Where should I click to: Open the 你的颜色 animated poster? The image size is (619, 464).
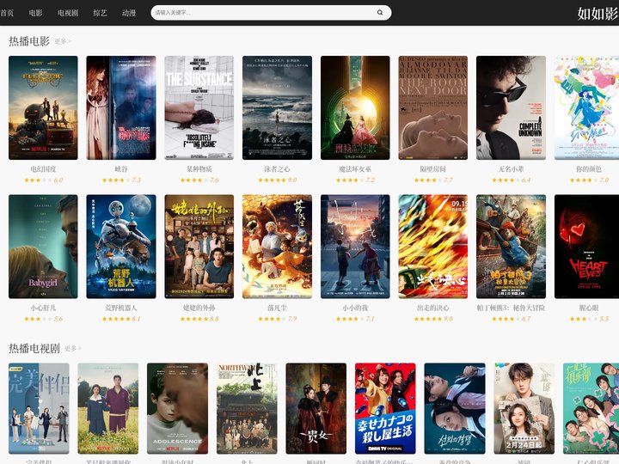click(x=586, y=107)
